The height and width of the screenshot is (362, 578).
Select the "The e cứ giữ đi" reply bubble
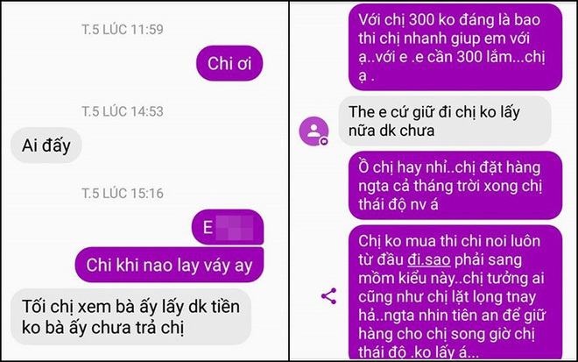(x=445, y=121)
